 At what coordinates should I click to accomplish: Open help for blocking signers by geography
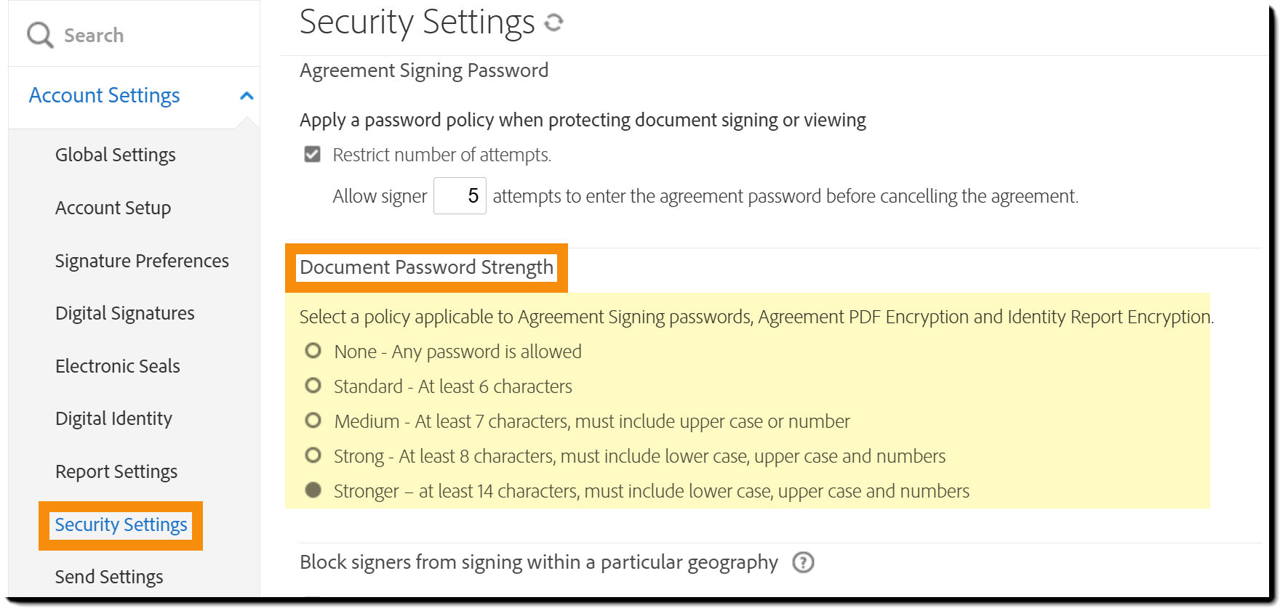click(803, 563)
